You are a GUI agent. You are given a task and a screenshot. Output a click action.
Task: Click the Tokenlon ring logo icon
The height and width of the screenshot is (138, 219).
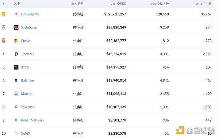point(16,107)
